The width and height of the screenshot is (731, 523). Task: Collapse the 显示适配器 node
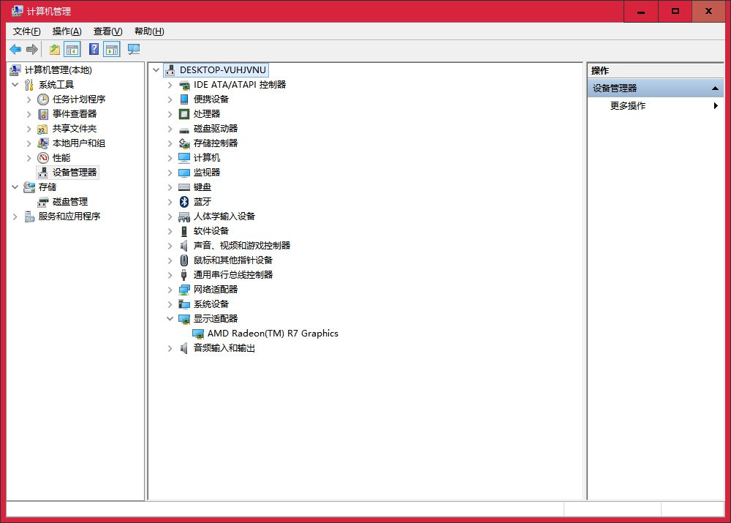[x=170, y=319]
